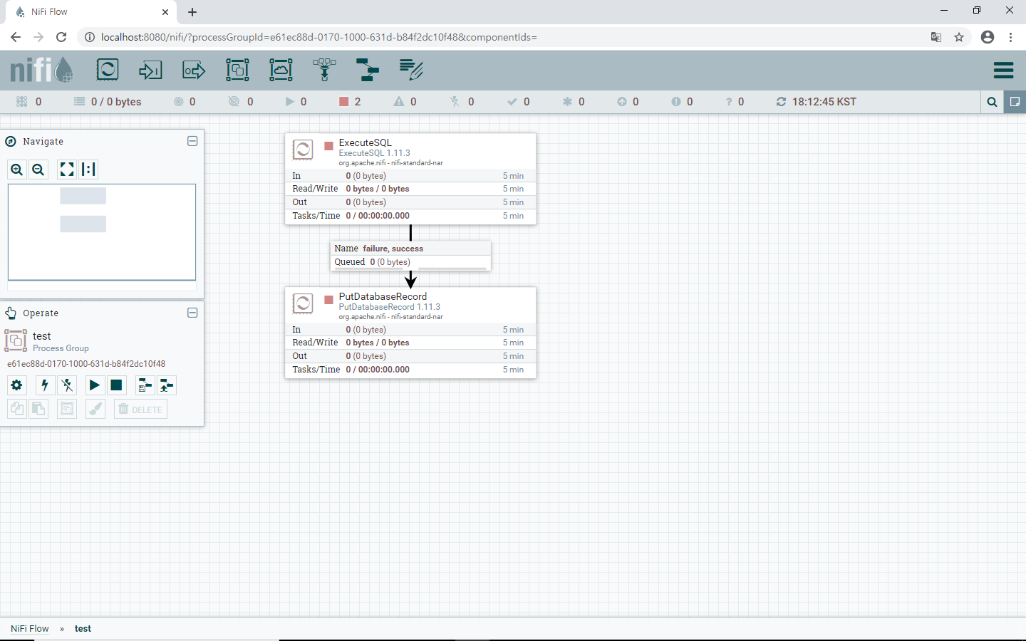
Task: Click the connection Queued 0 (0 bytes) row
Action: pos(410,262)
